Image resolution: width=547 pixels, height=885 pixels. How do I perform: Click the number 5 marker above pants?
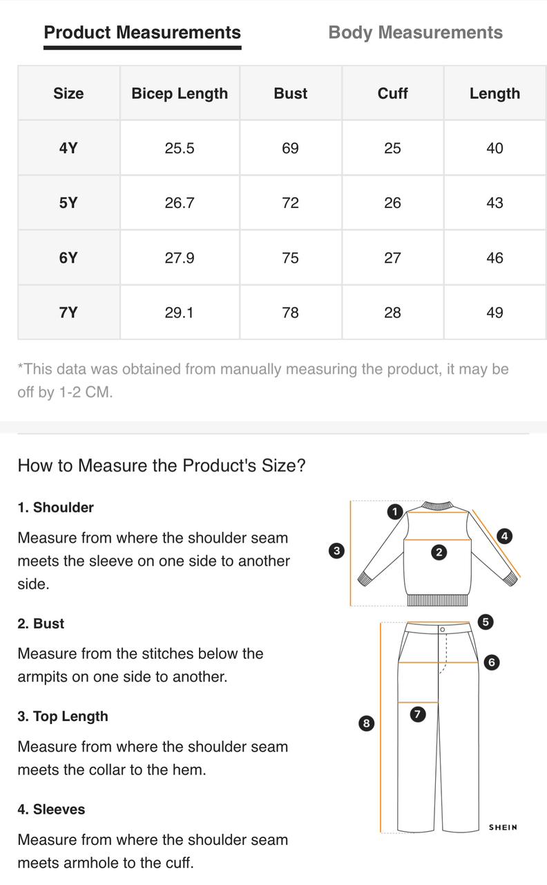tap(486, 622)
